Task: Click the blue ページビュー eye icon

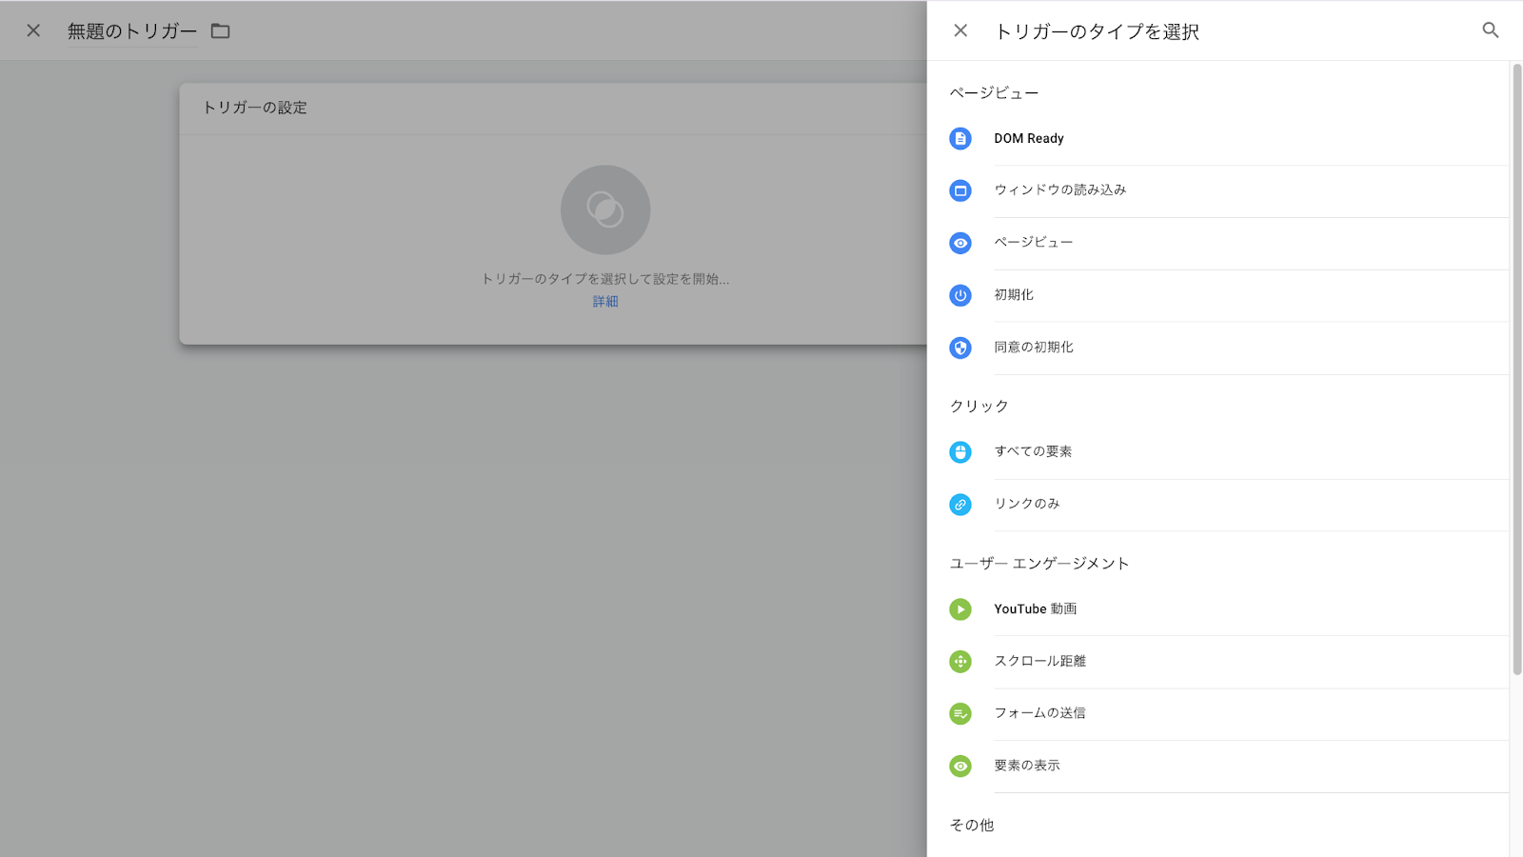Action: tap(960, 243)
